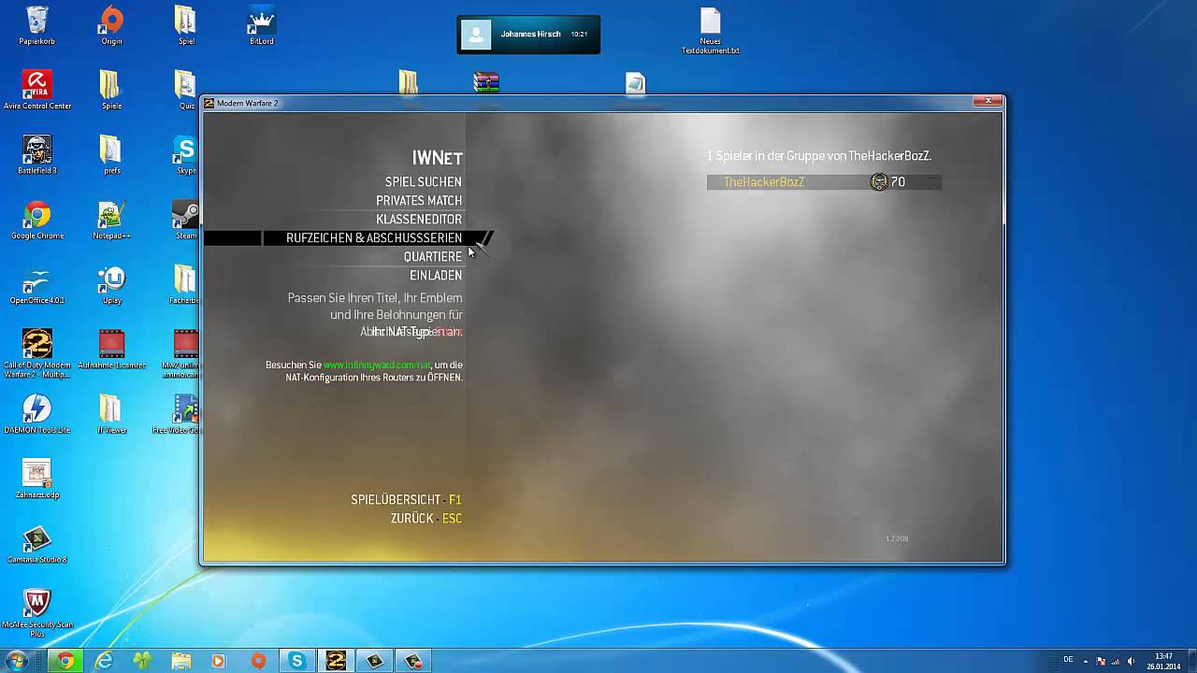This screenshot has height=673, width=1197.
Task: Click the volume speaker tray icon
Action: [x=1131, y=661]
